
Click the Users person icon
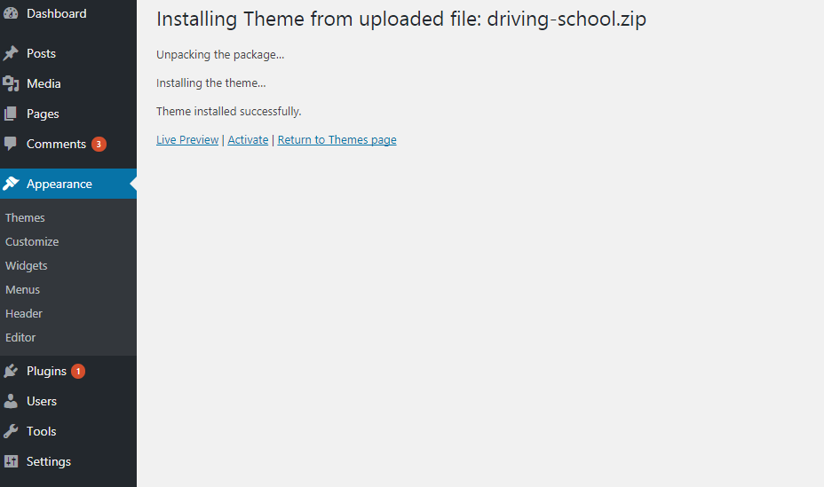[11, 401]
